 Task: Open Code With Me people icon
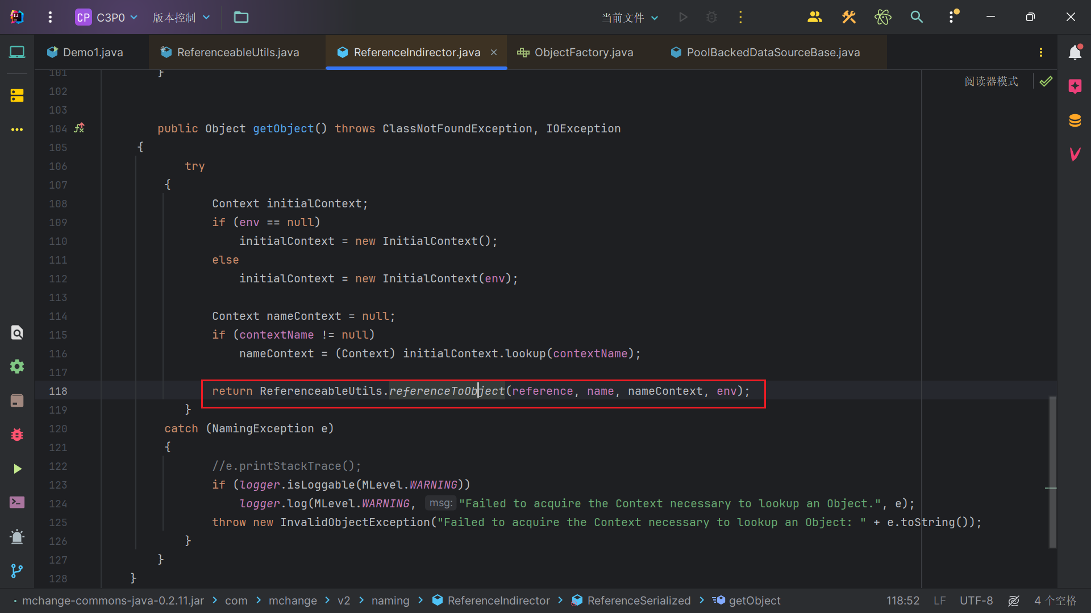point(815,18)
